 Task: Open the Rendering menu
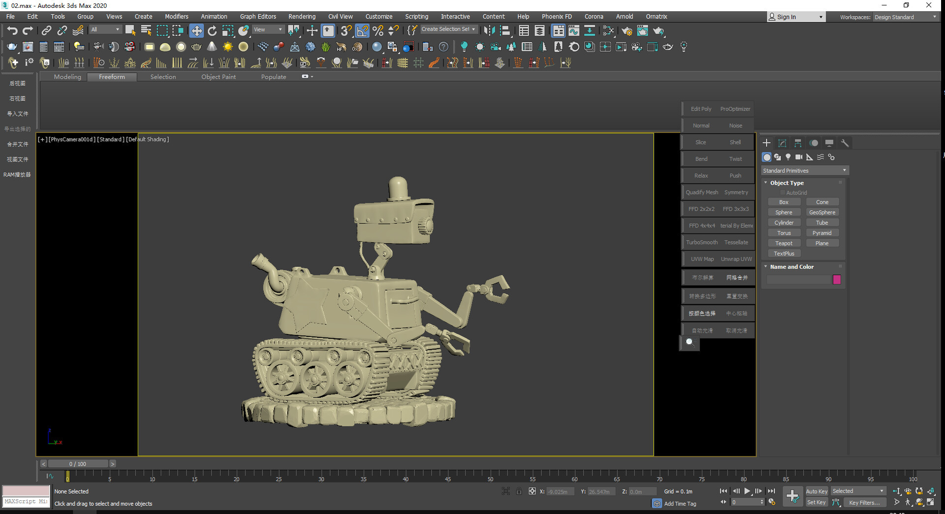tap(302, 16)
